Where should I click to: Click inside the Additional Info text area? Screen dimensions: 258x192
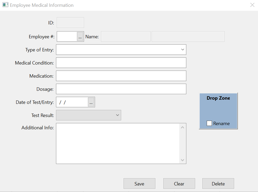[x=118, y=143]
